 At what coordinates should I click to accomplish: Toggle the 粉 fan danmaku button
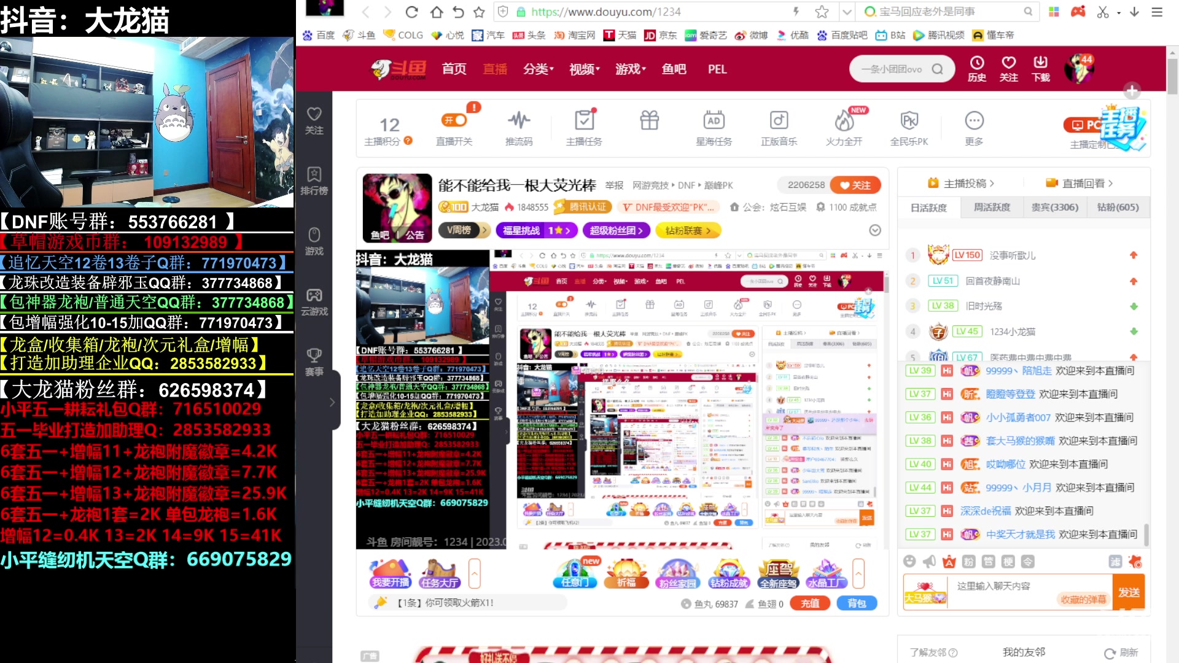click(968, 561)
